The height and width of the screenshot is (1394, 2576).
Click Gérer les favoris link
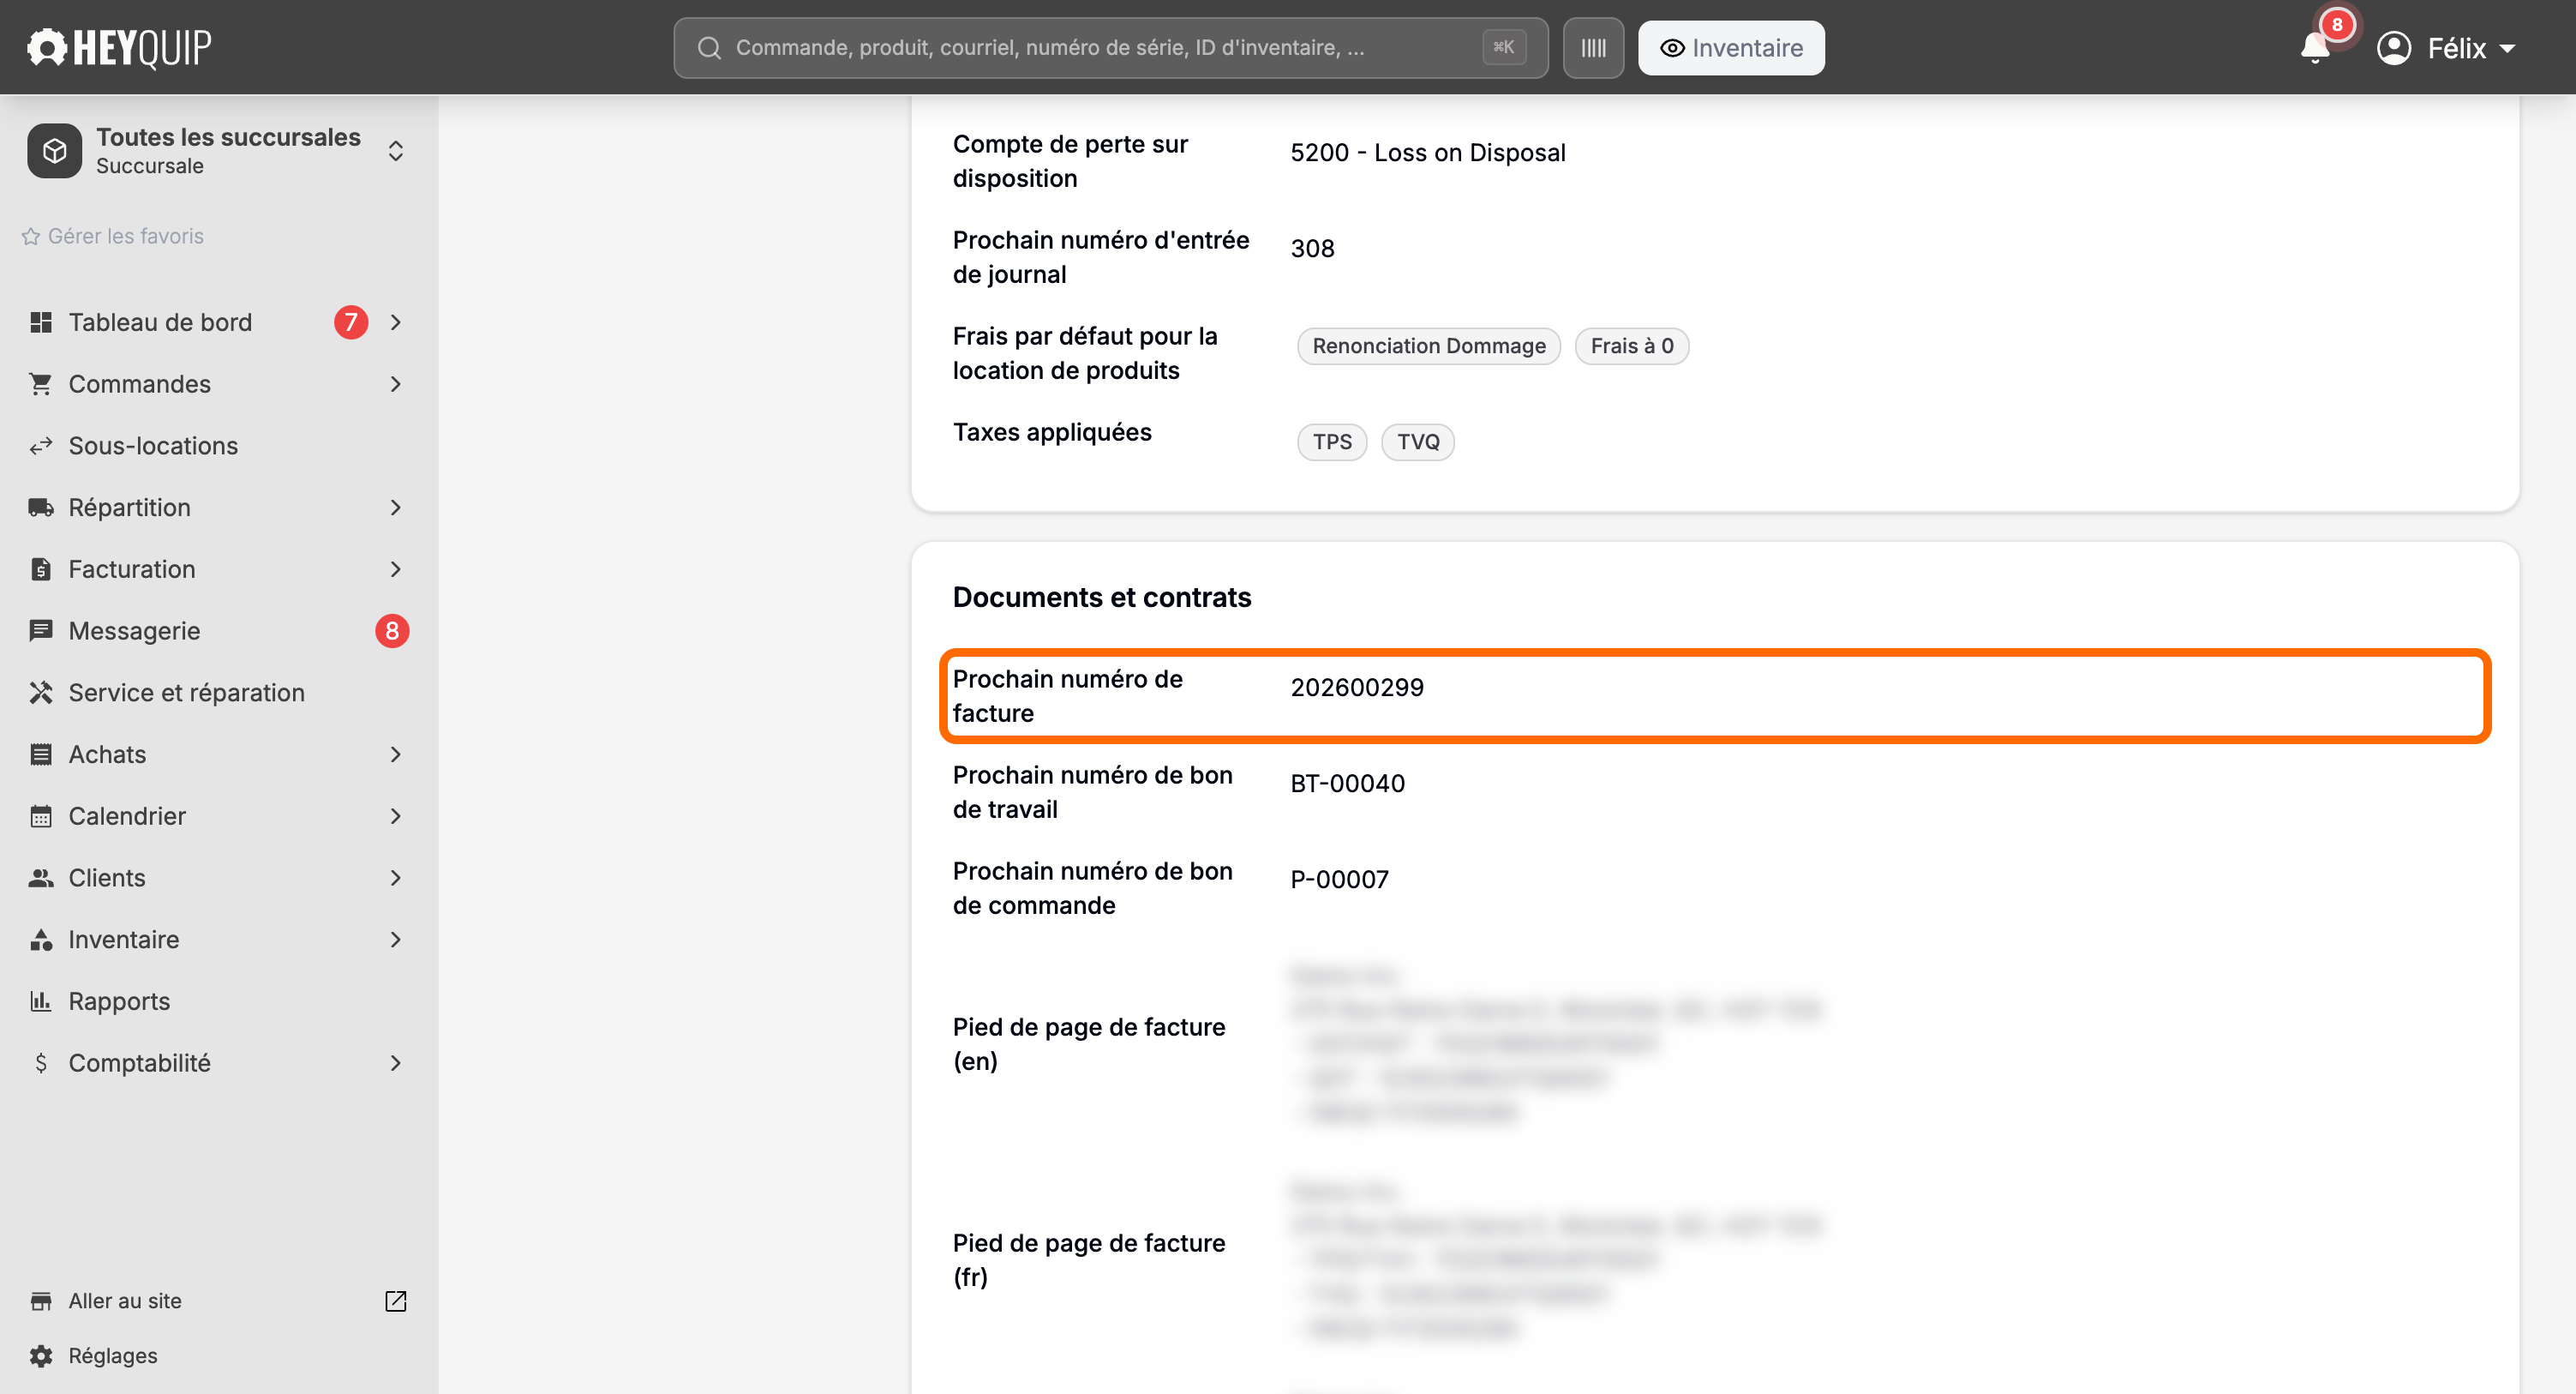click(x=112, y=236)
